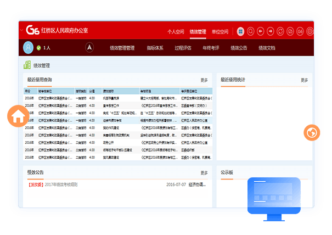332x235 pixels.
Task: Click the 2016-07-07 date in the notice list
Action: [x=176, y=184]
